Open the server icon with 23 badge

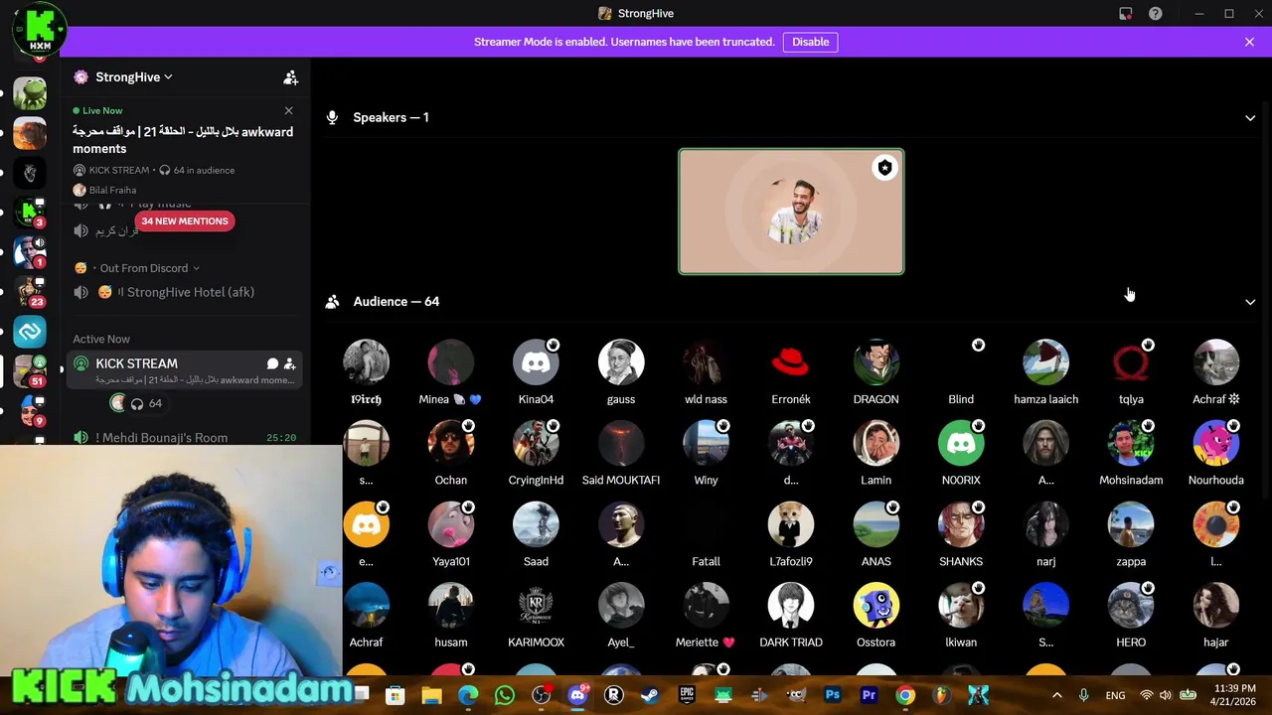coord(30,292)
